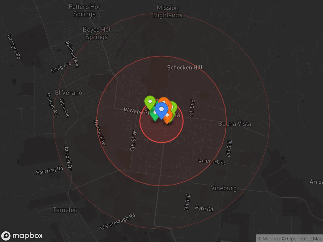
Task: Select the Fetters Hot Springs label
Action: click(x=84, y=10)
